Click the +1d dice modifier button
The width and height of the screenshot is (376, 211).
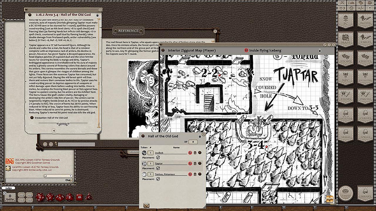[x=21, y=195]
